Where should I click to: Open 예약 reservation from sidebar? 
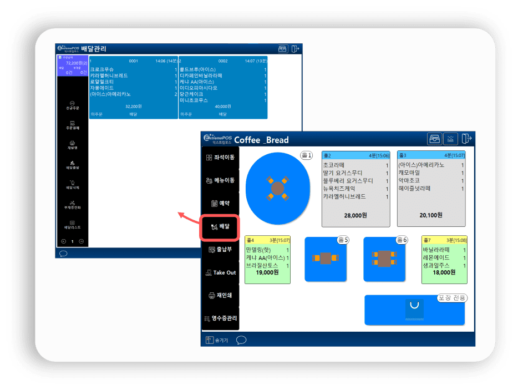tap(220, 204)
